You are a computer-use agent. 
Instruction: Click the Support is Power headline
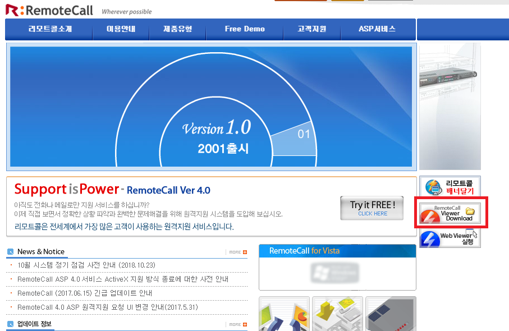[x=67, y=189]
